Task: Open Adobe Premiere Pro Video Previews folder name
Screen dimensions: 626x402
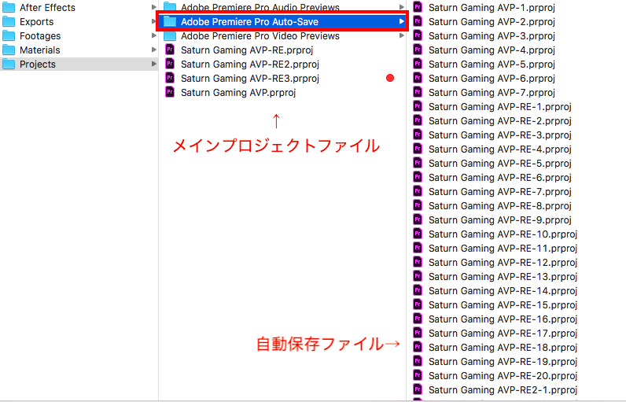Action: [x=260, y=36]
